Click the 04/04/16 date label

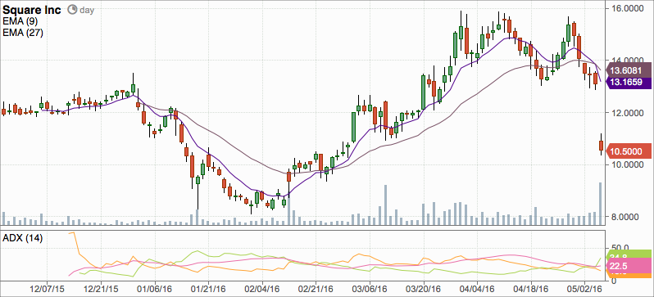click(x=478, y=288)
